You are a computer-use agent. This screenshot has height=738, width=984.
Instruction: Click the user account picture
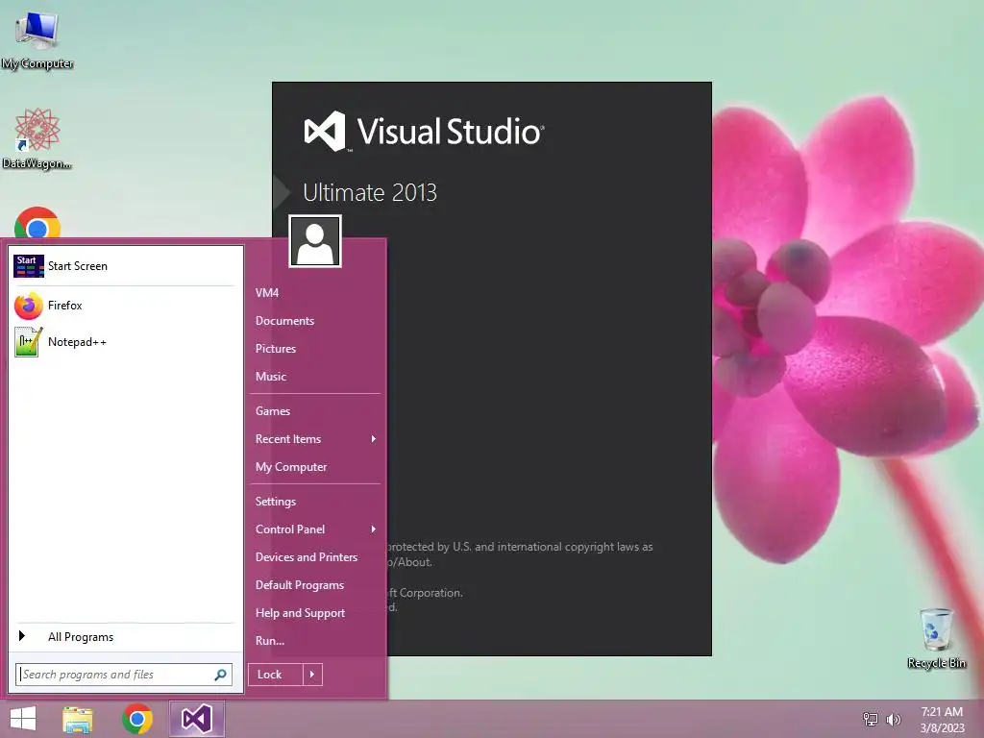click(x=315, y=241)
